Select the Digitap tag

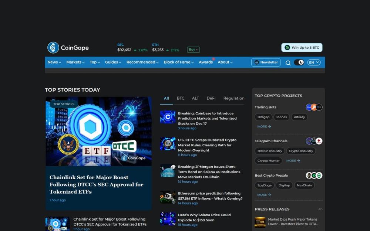point(284,185)
